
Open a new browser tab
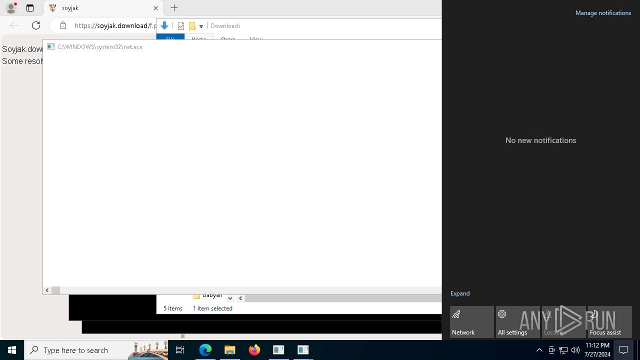pyautogui.click(x=174, y=8)
